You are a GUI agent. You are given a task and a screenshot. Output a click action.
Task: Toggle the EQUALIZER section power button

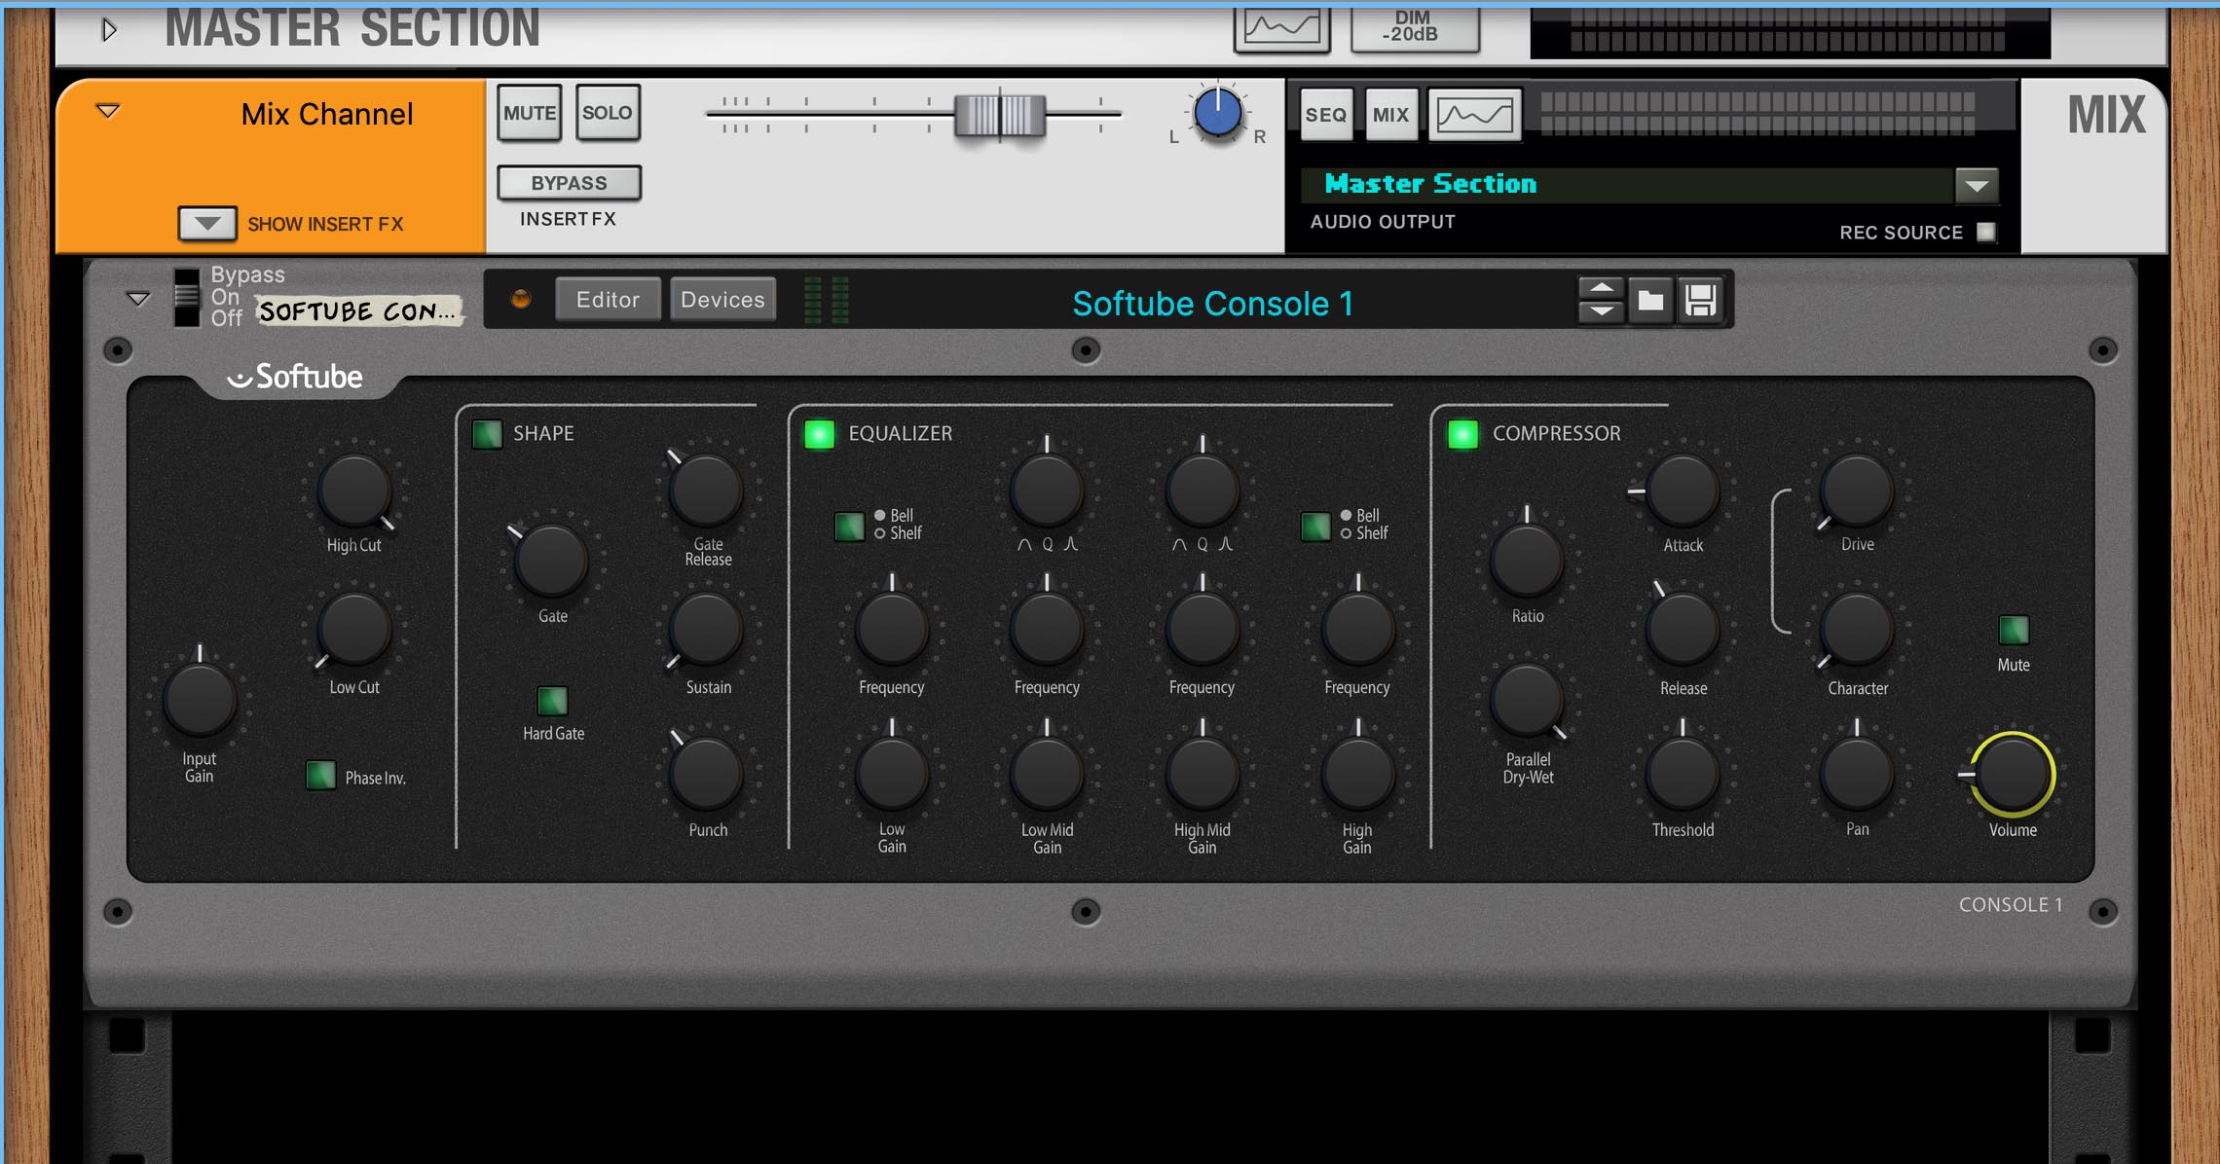click(820, 434)
